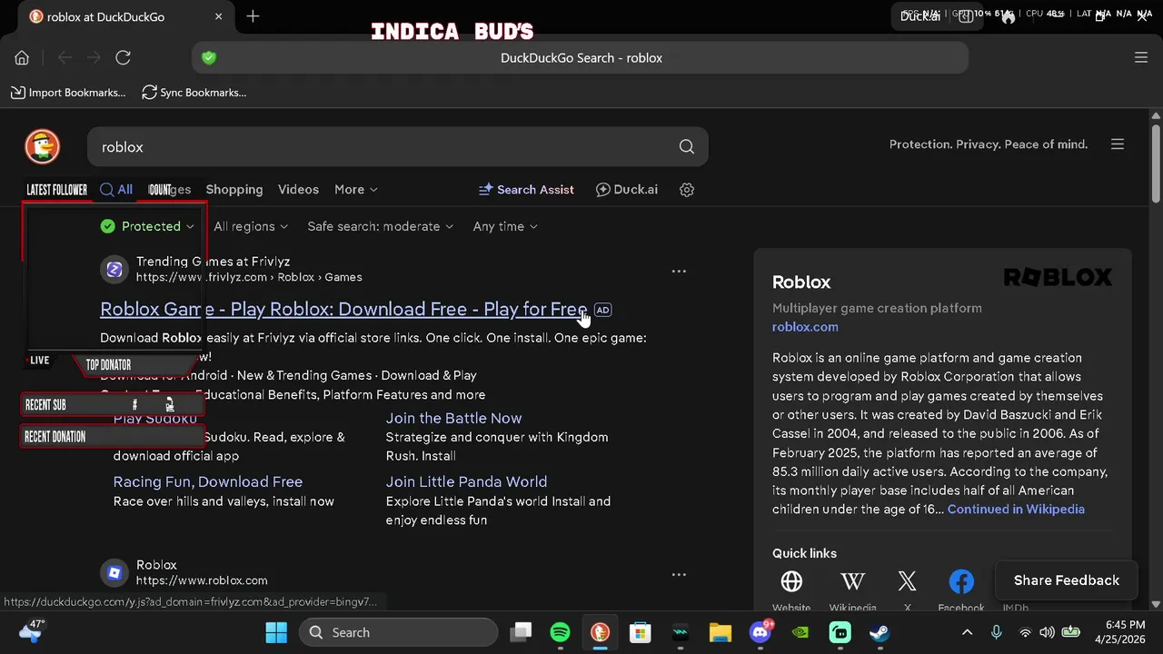Viewport: 1163px width, 654px height.
Task: Open the Any time filter dropdown
Action: tap(505, 226)
